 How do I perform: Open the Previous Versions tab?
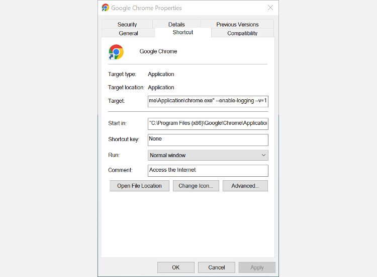point(237,24)
